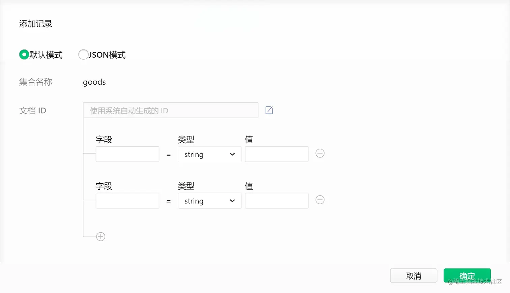Click the first row's 值 input
The height and width of the screenshot is (293, 510).
click(276, 154)
